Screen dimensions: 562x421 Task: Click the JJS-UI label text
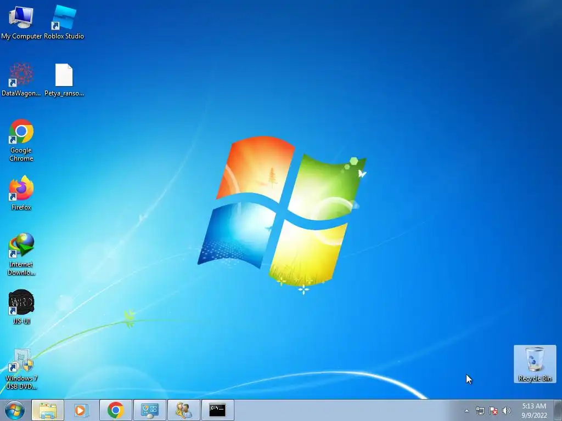coord(21,321)
